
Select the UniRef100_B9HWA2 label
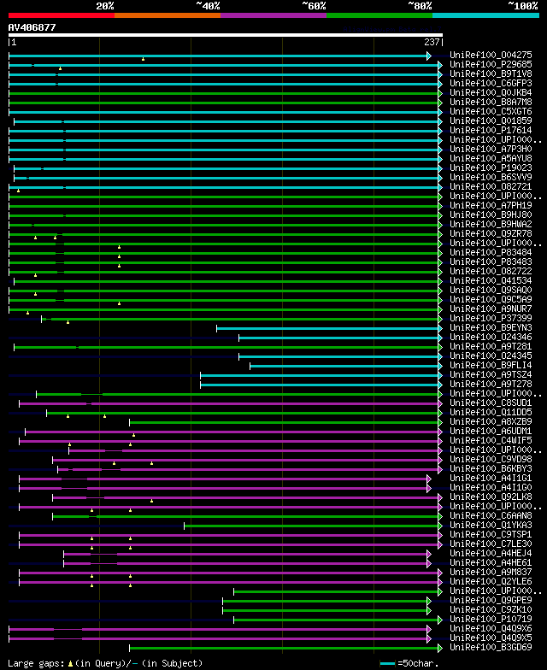[491, 224]
